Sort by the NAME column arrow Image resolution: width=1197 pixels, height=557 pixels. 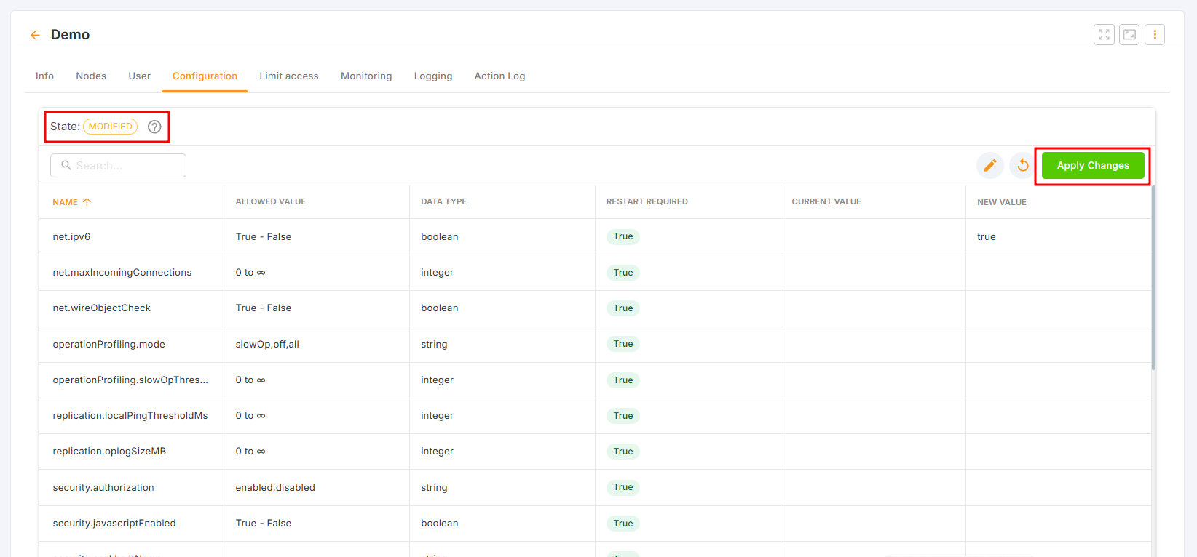pos(87,202)
